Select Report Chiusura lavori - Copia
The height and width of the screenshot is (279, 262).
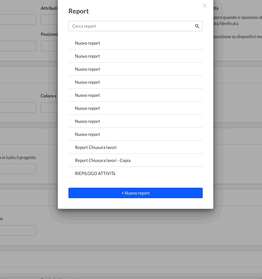point(135,160)
